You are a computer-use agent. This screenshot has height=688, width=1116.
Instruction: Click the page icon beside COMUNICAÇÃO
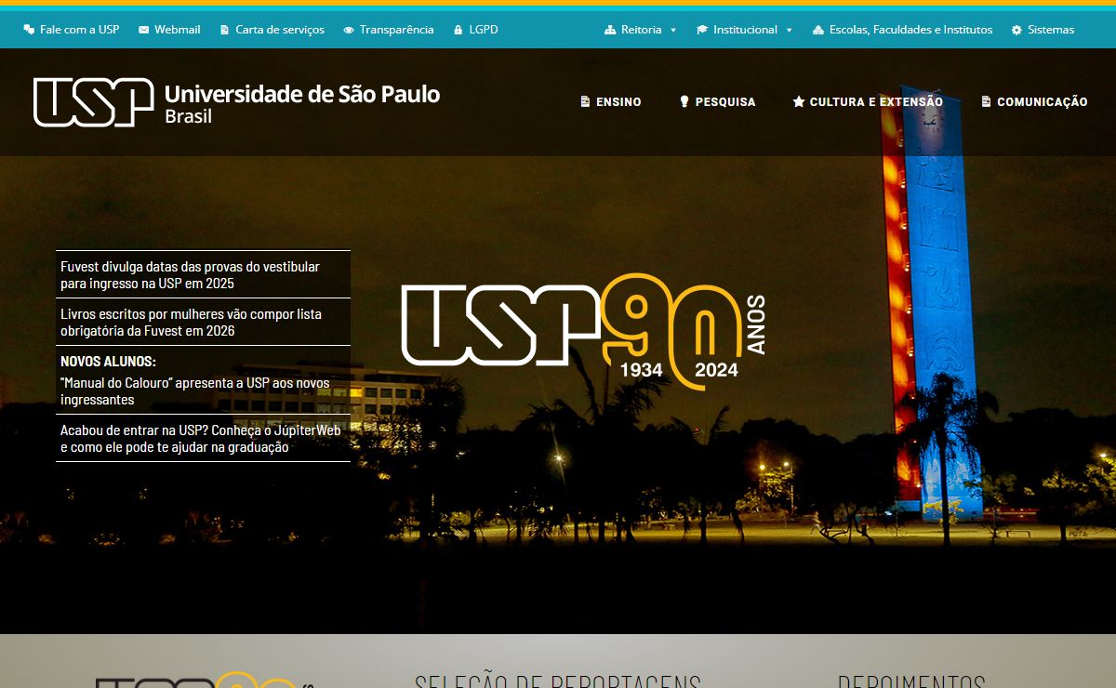[986, 101]
